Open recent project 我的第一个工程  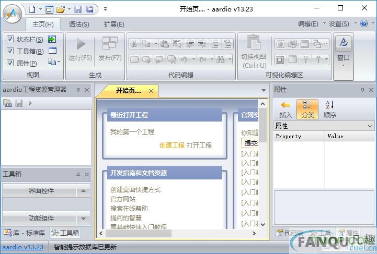point(132,131)
